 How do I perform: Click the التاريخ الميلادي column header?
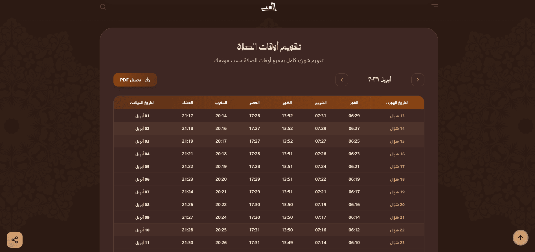click(x=142, y=103)
